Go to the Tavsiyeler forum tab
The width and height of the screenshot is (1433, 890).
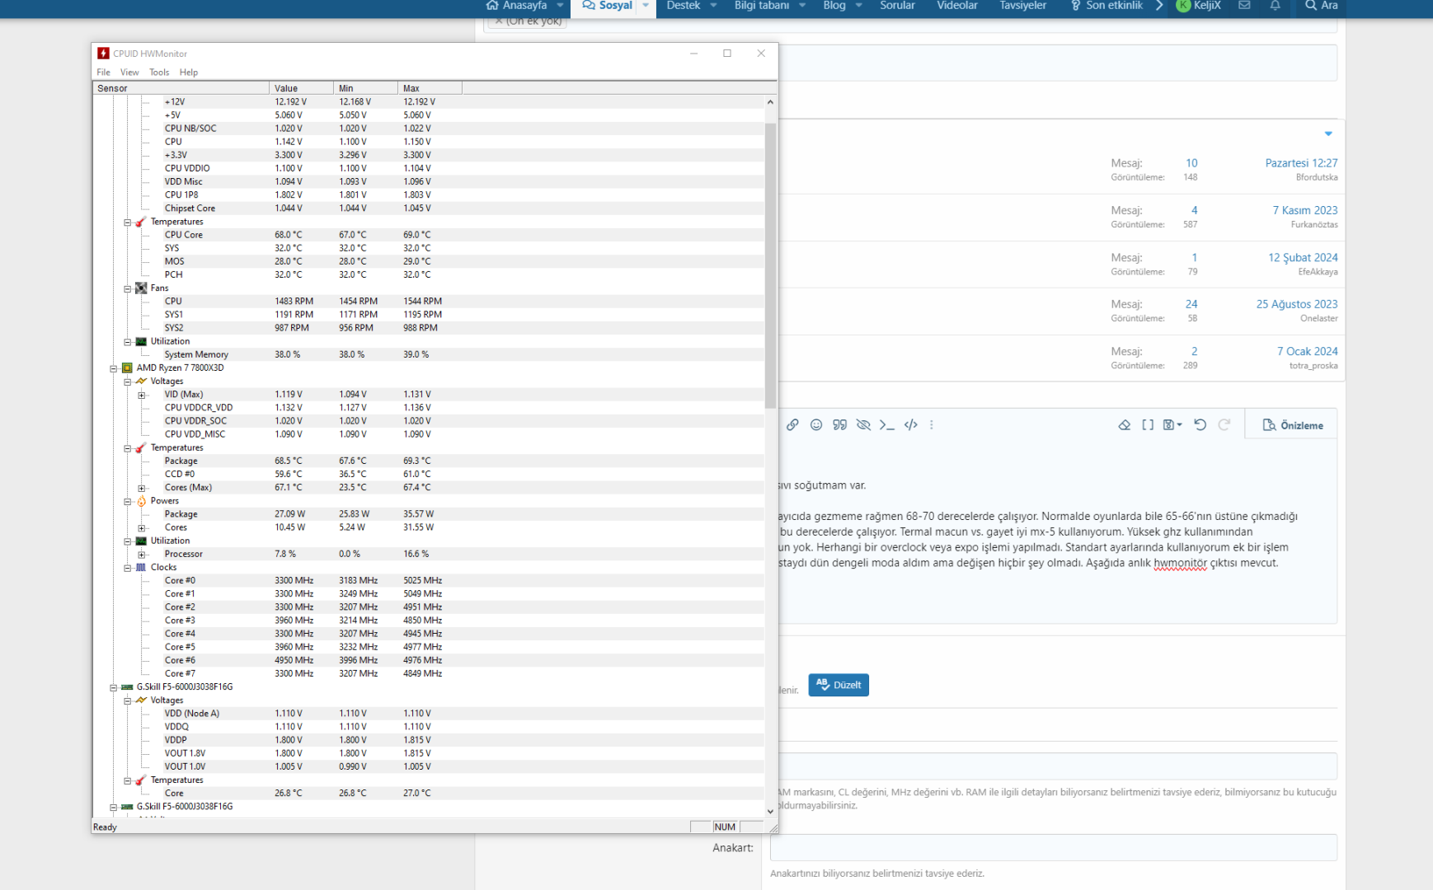point(1023,6)
